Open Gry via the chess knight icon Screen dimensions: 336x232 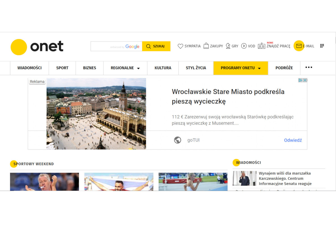[228, 46]
